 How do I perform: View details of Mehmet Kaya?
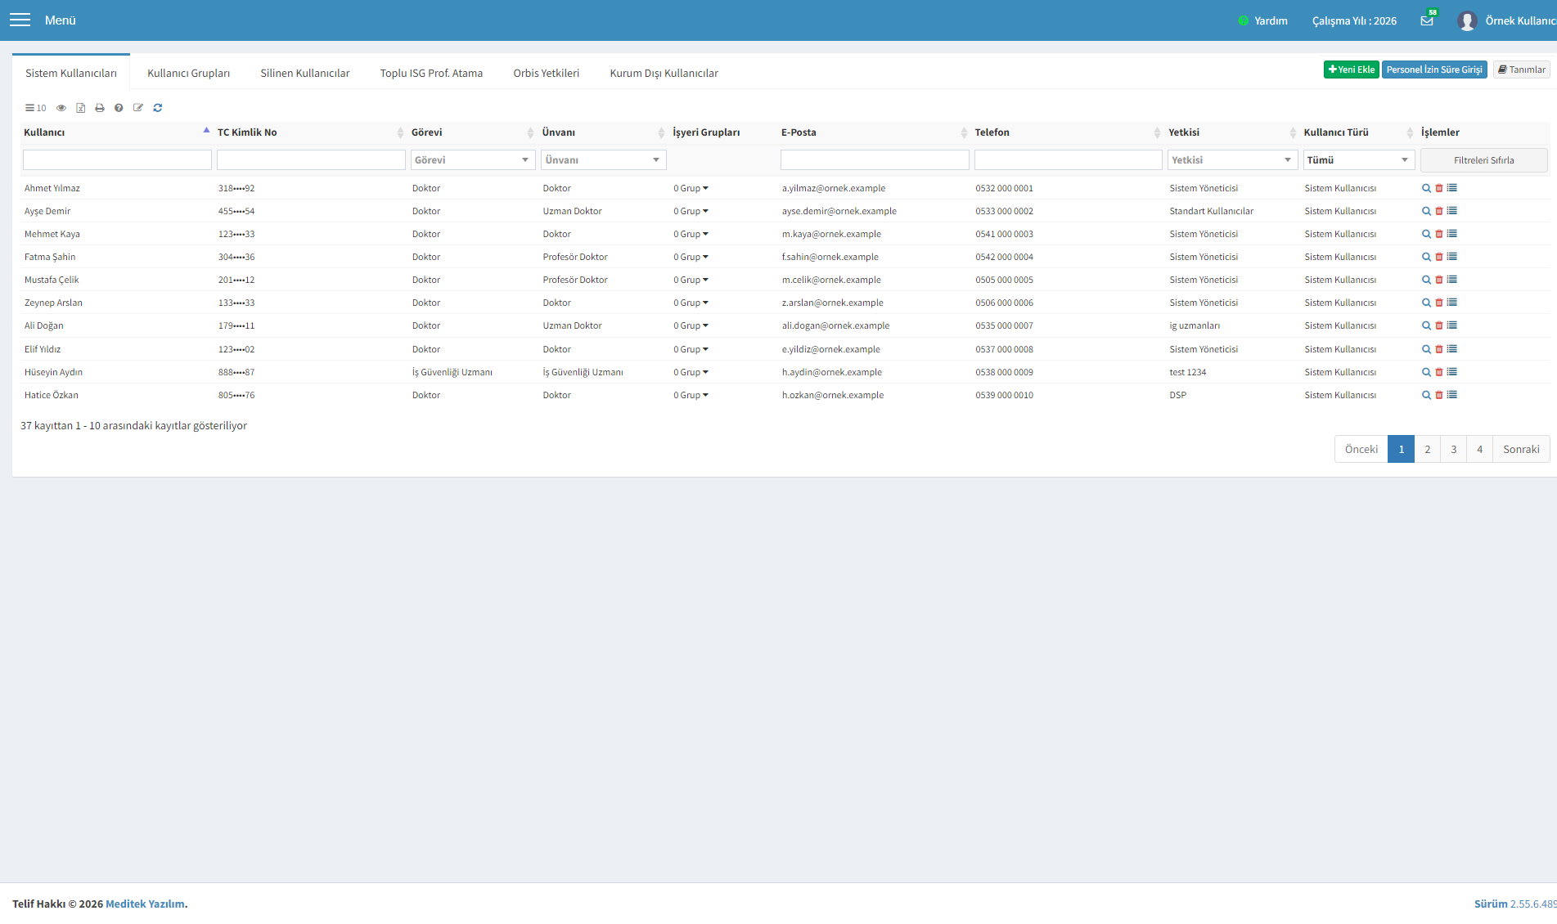[x=1426, y=234]
